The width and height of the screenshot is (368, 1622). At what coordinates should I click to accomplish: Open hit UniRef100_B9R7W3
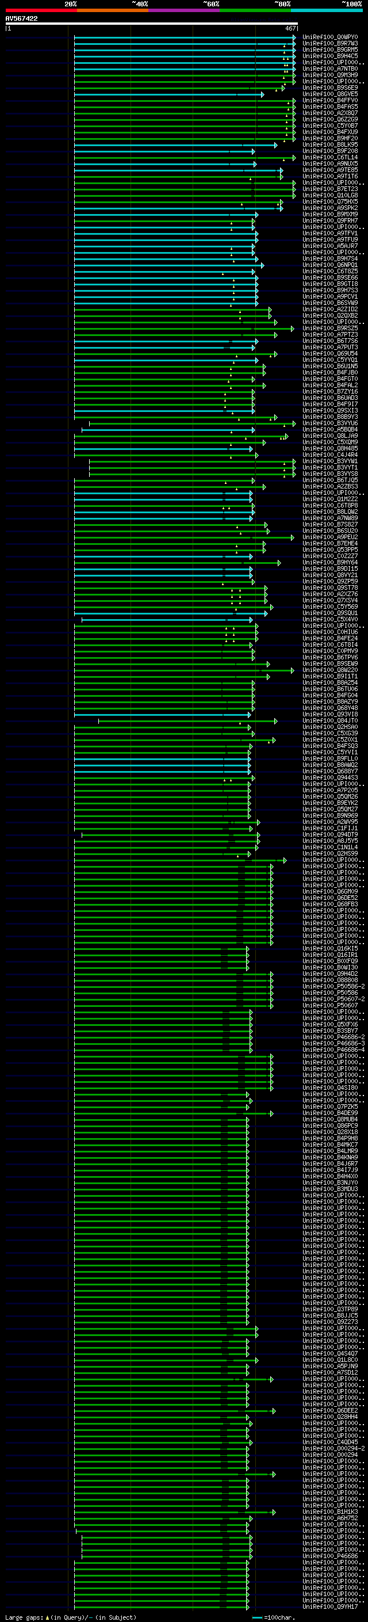330,44
